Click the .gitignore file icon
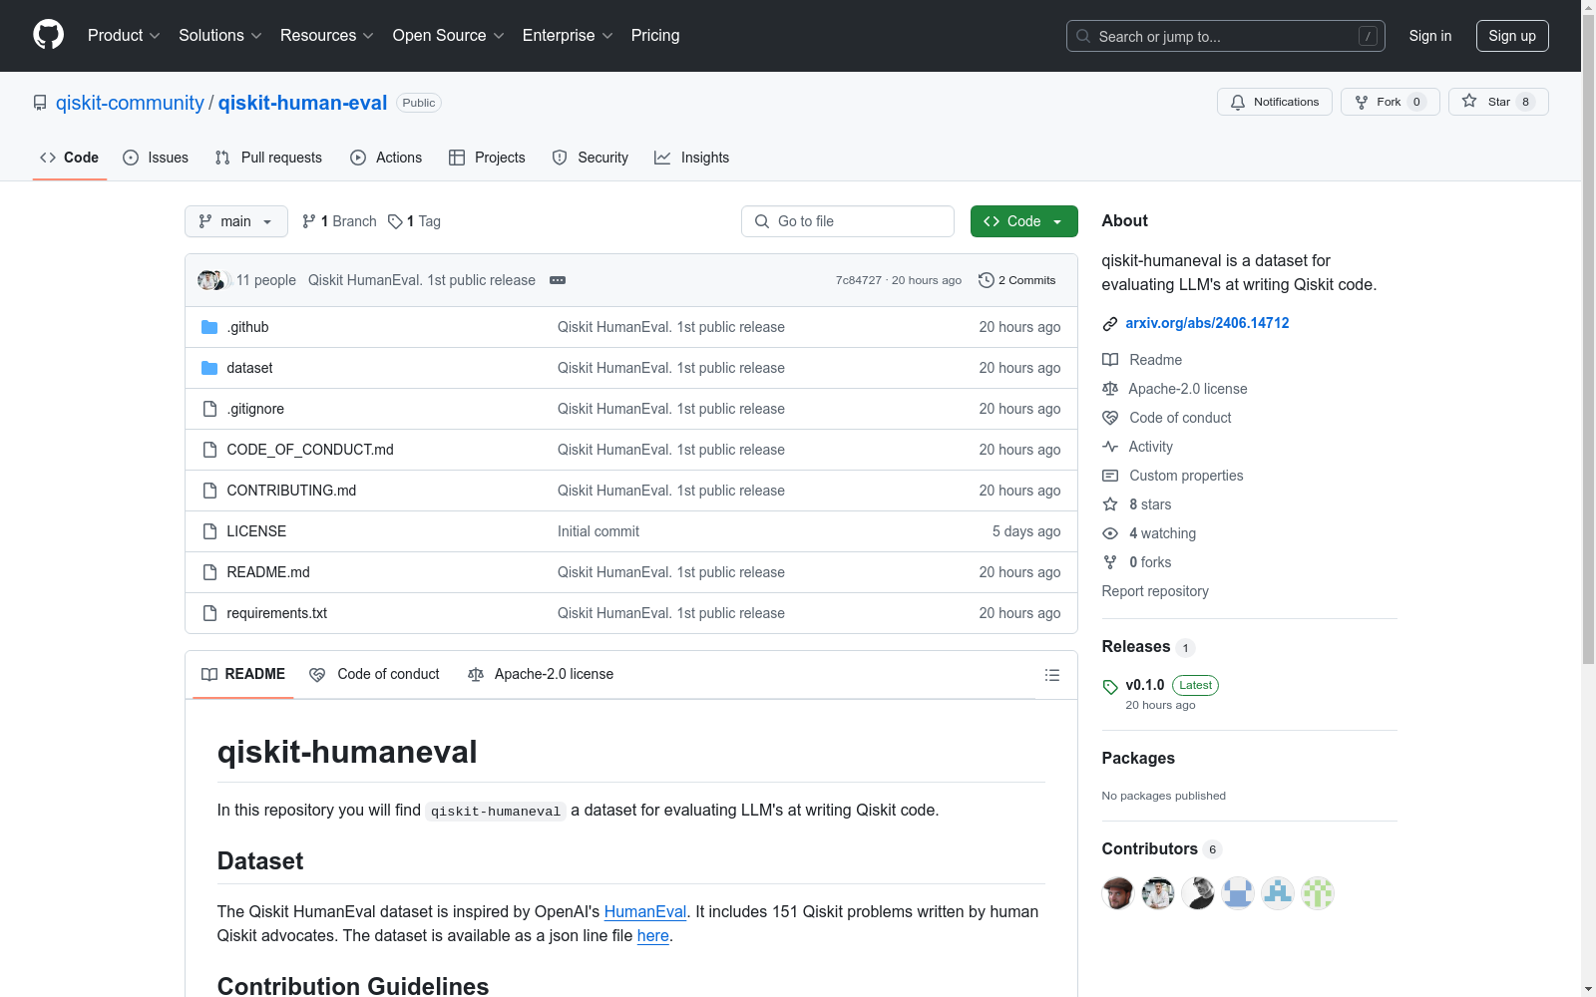The height and width of the screenshot is (997, 1596). (209, 409)
